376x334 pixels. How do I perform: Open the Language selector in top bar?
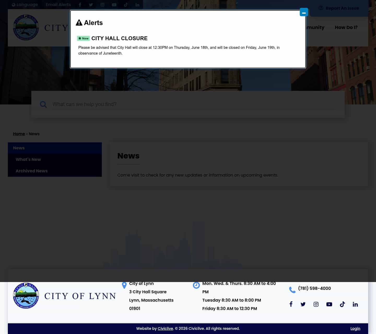(x=25, y=5)
